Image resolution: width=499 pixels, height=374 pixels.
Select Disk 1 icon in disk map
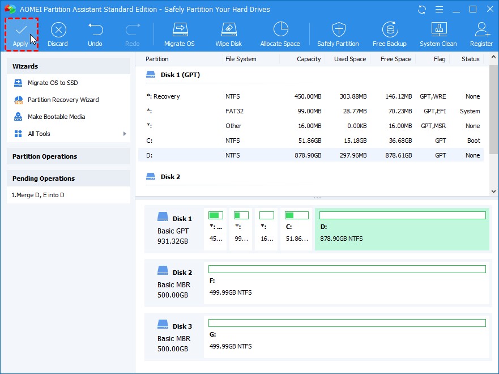[163, 217]
